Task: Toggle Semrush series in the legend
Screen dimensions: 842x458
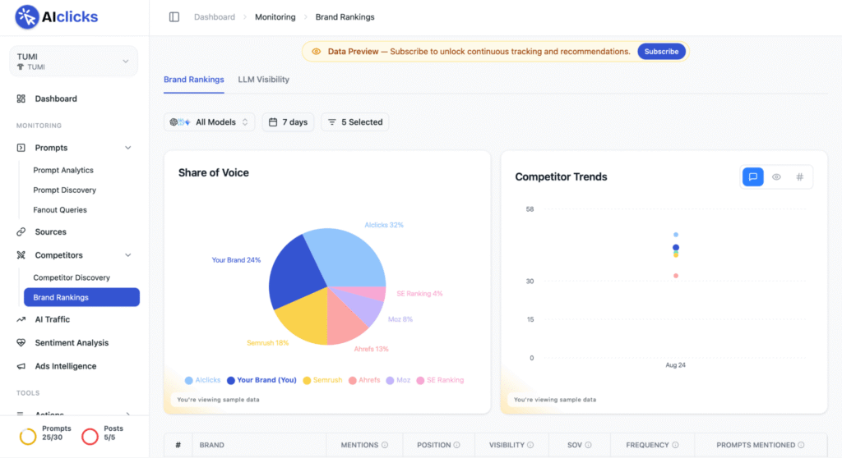Action: click(x=322, y=380)
